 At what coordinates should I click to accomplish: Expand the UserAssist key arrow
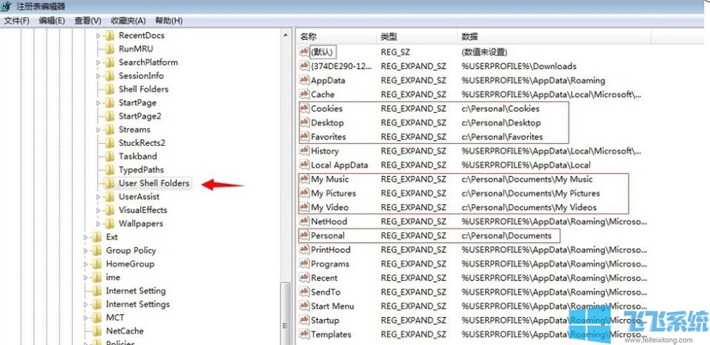98,197
